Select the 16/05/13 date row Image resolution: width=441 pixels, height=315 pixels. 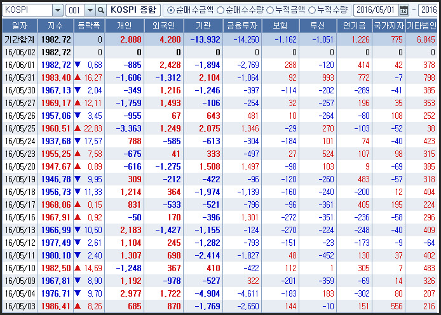[x=220, y=230]
